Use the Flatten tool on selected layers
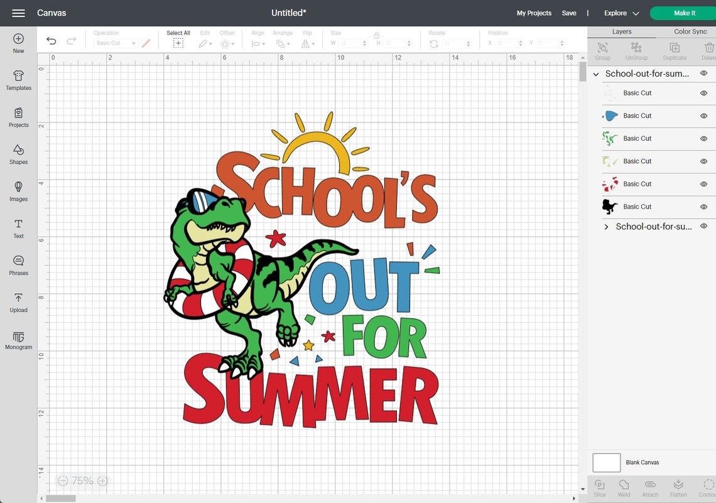The width and height of the screenshot is (716, 503). tap(678, 485)
